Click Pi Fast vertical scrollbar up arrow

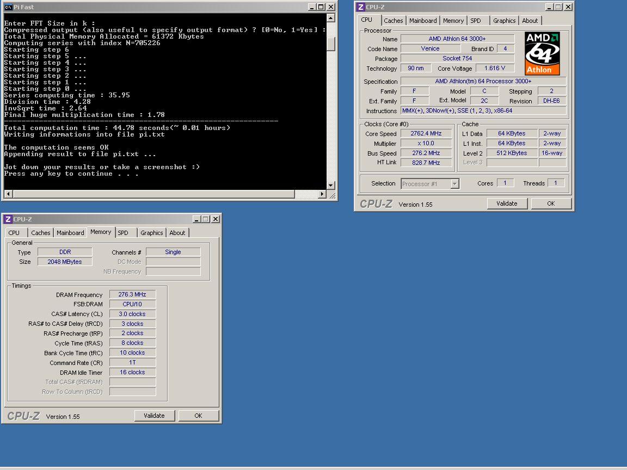pyautogui.click(x=331, y=17)
